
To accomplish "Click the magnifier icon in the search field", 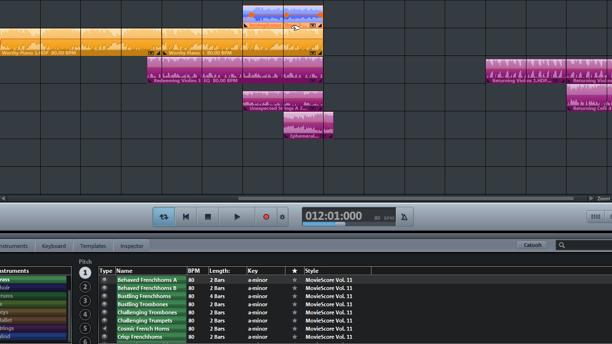I will [x=562, y=245].
